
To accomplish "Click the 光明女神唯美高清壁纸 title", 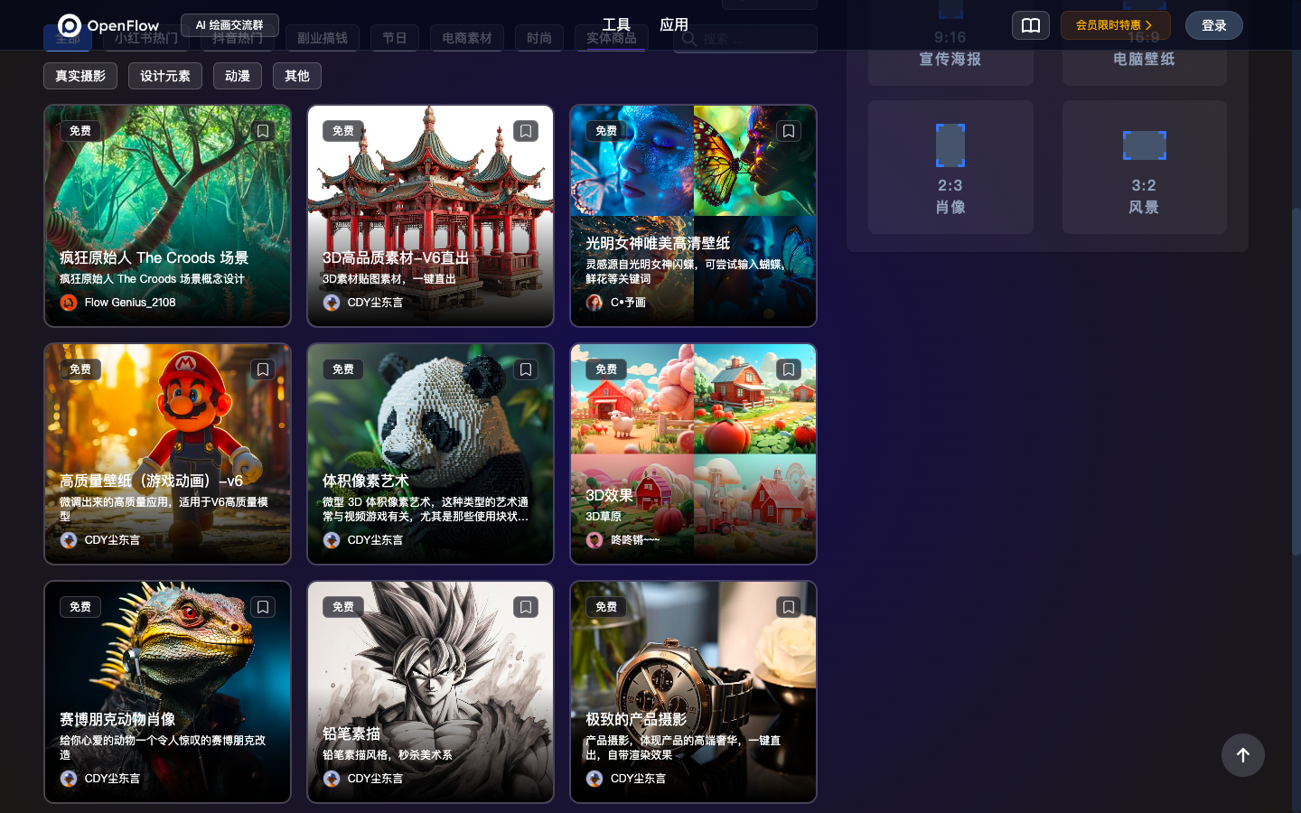I will 658,243.
